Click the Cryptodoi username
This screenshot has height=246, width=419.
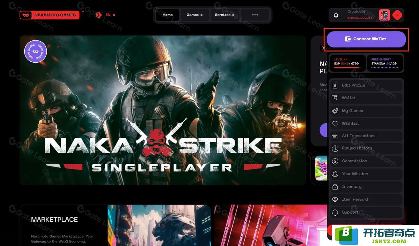pyautogui.click(x=356, y=11)
